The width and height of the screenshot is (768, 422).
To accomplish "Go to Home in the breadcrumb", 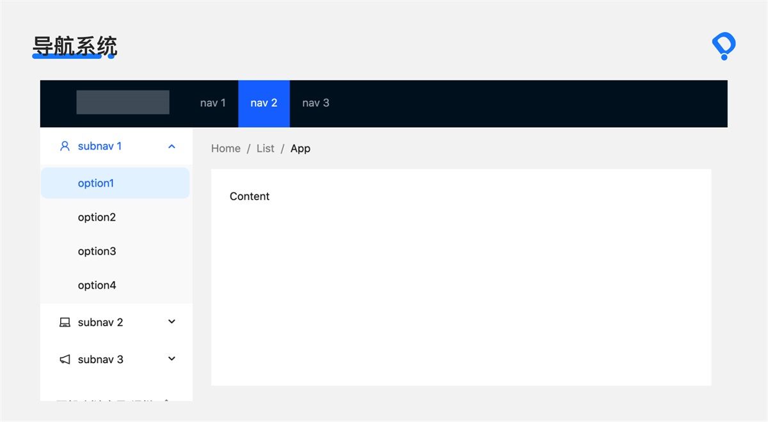I will [x=226, y=148].
